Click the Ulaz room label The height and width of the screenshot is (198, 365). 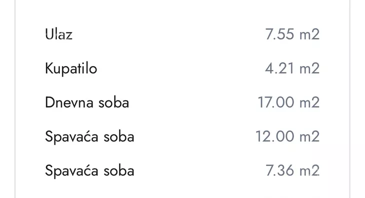pyautogui.click(x=58, y=34)
